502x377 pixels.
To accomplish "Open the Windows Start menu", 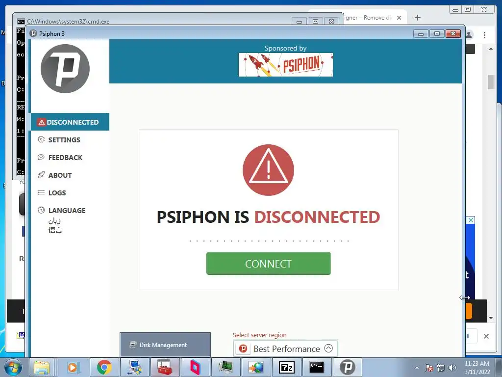I will click(13, 367).
